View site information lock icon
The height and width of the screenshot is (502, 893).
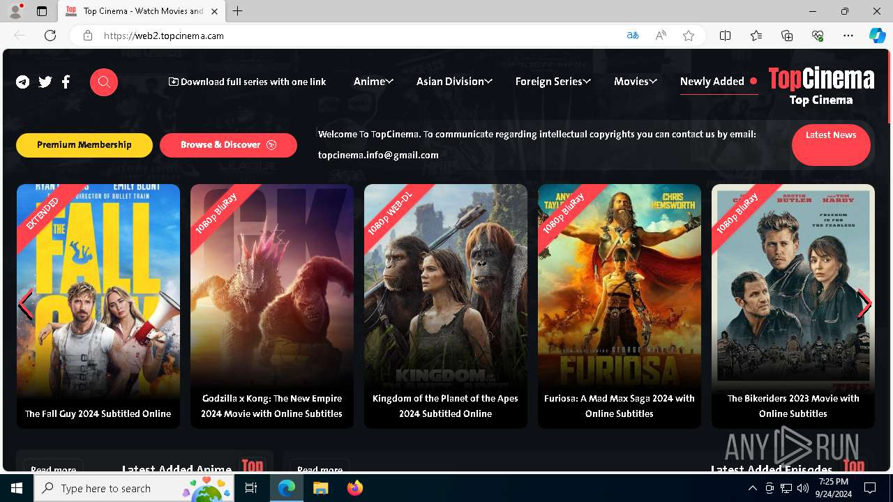point(88,36)
